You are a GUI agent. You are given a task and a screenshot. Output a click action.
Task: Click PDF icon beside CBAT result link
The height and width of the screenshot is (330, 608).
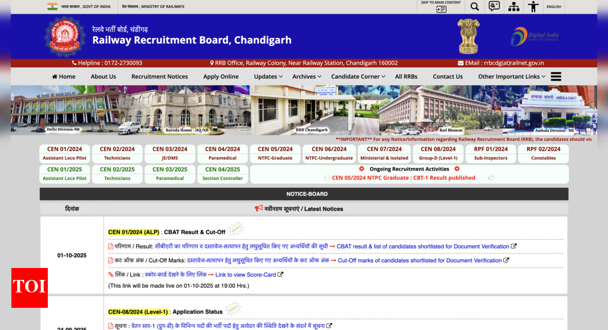pyautogui.click(x=111, y=246)
